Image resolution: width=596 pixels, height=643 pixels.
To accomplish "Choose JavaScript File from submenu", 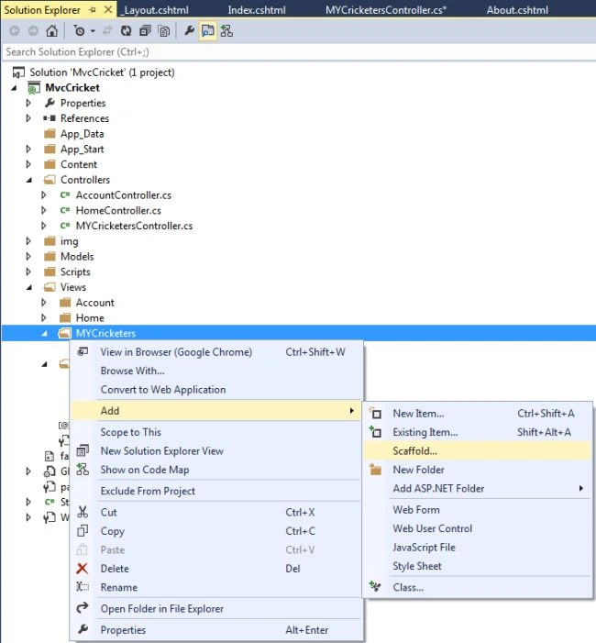I will click(x=477, y=548).
